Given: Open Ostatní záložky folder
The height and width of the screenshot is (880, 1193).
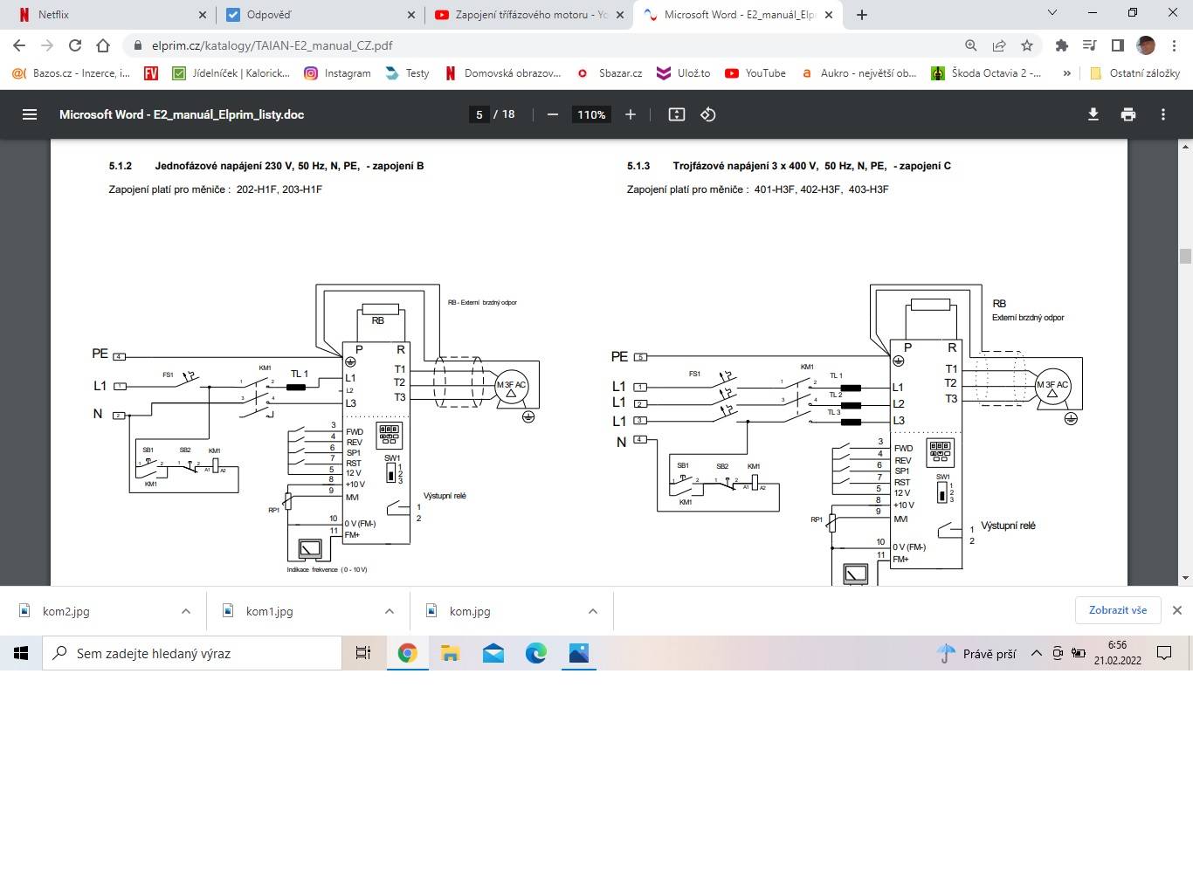Looking at the screenshot, I should point(1134,73).
